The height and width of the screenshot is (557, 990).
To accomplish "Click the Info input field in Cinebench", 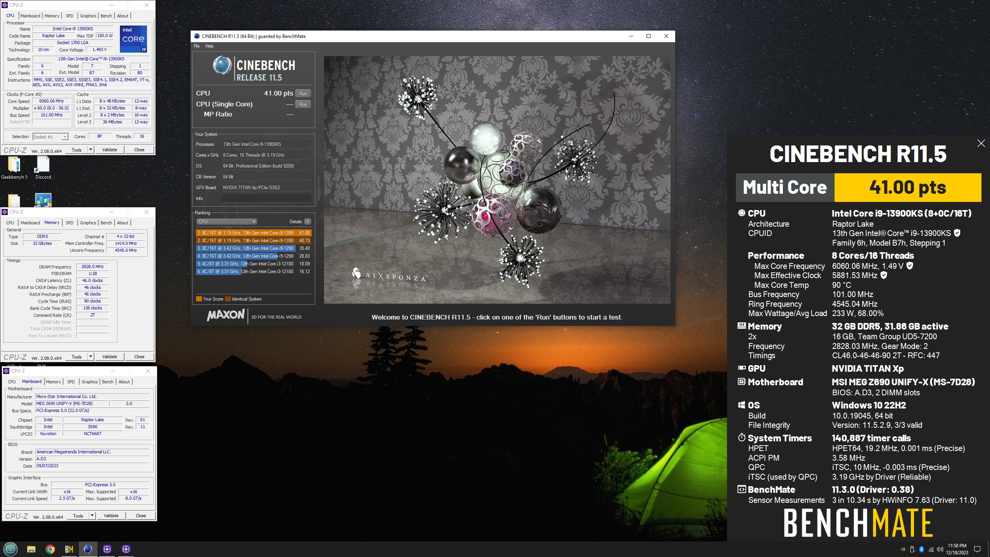I will pyautogui.click(x=266, y=198).
